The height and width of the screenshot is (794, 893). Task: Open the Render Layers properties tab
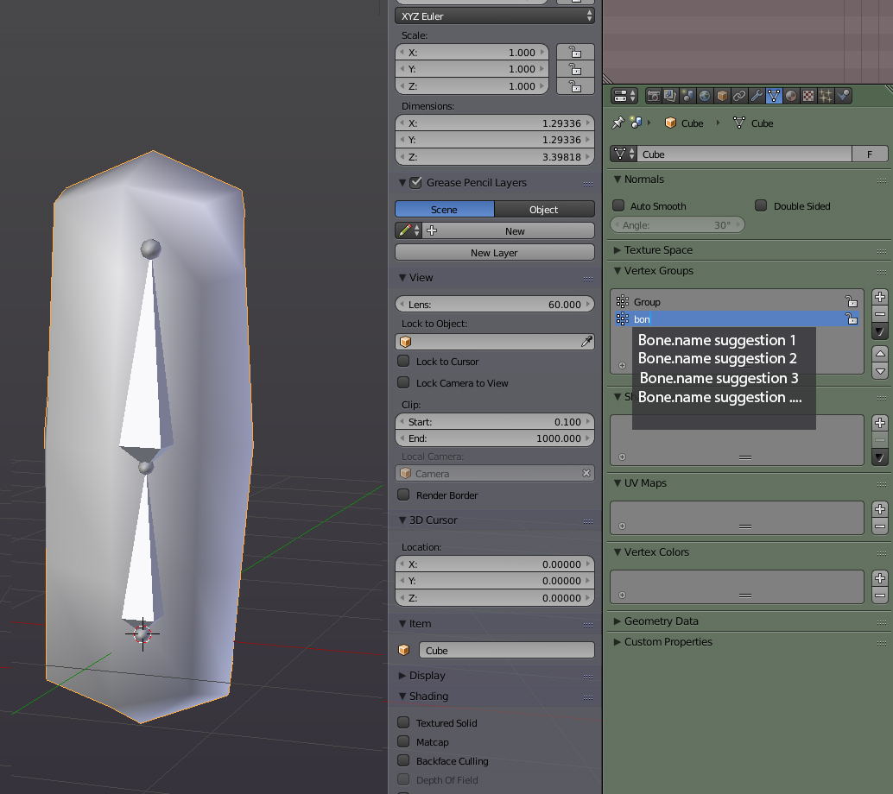coord(670,96)
